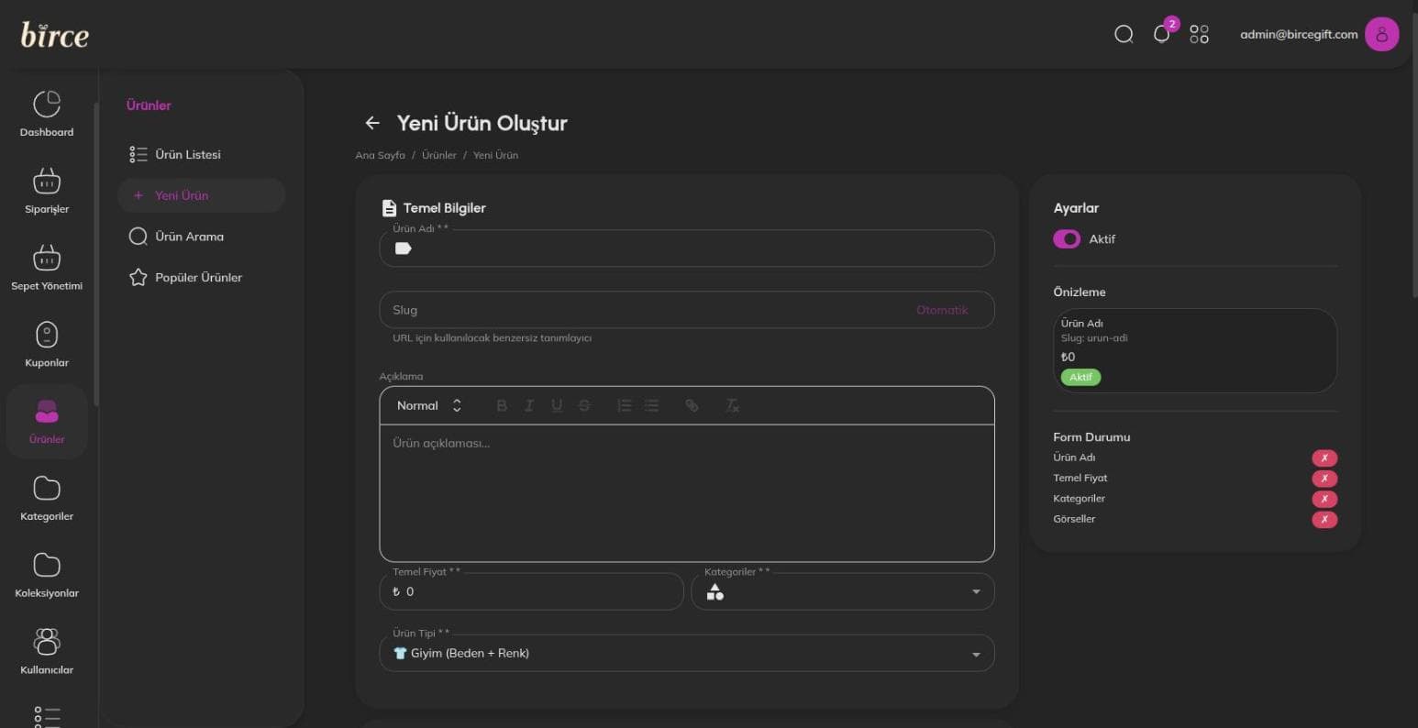Open Sepet Yönetimi in sidebar
Viewport: 1418px width, 728px height.
coord(47,268)
